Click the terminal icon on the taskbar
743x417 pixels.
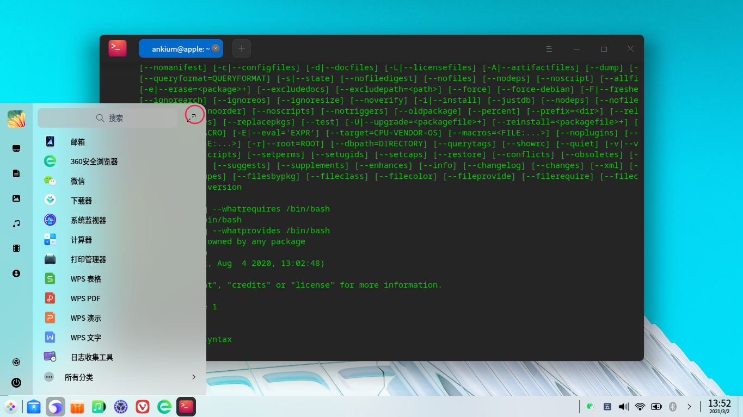186,406
